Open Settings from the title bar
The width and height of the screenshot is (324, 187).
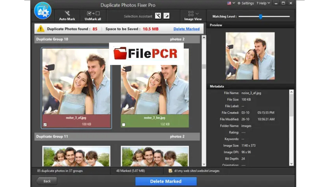pyautogui.click(x=245, y=3)
